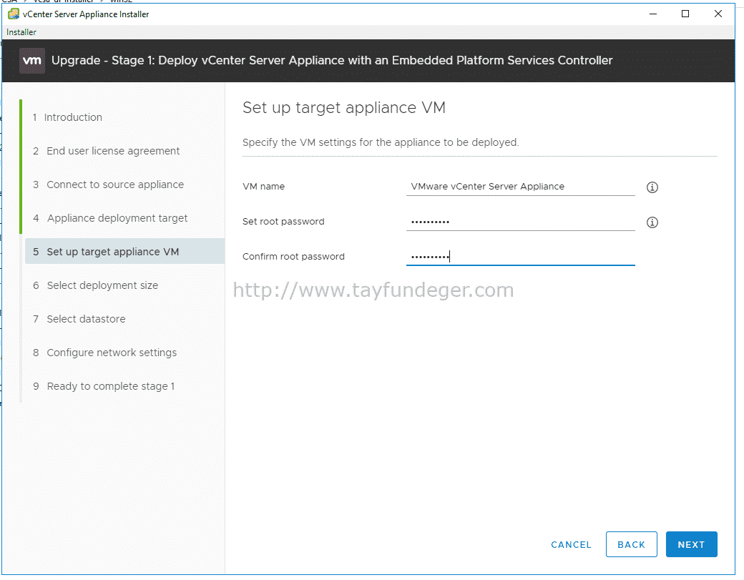Open the Installer menu
Screen dimensions: 744x580
(21, 32)
